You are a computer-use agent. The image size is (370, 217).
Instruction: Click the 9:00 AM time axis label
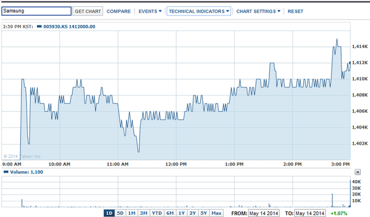coord(12,164)
